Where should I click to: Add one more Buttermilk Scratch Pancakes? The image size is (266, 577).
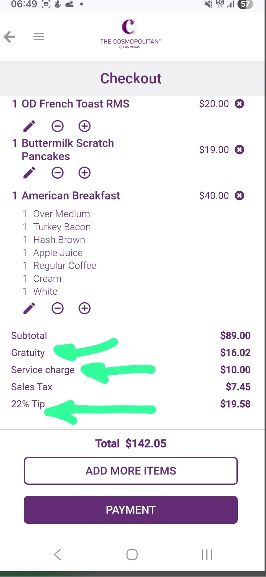pyautogui.click(x=85, y=173)
